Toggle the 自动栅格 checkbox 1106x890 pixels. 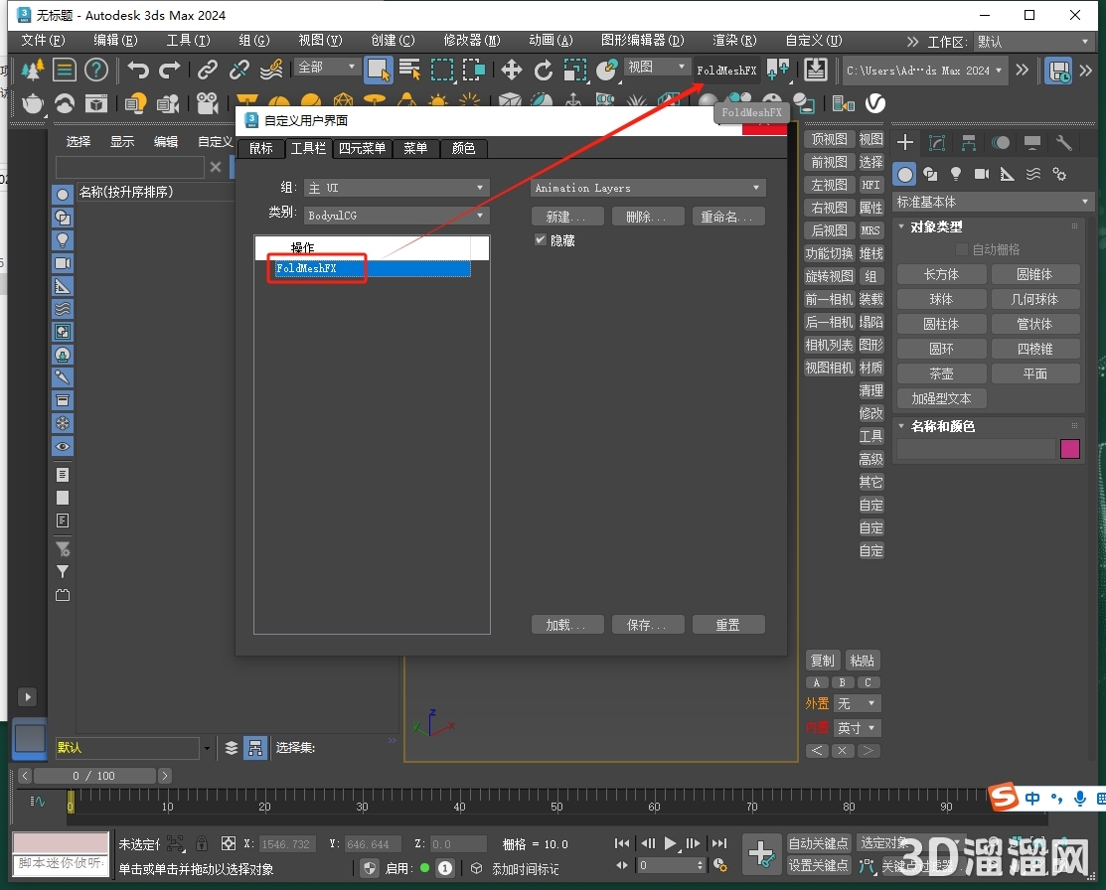point(961,249)
